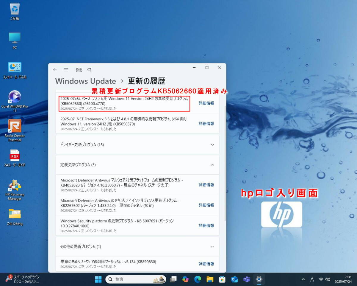Viewport: 357px width, 286px height.
Task: Open the clock showing 8:31 2025/07/24
Action: tap(343, 279)
